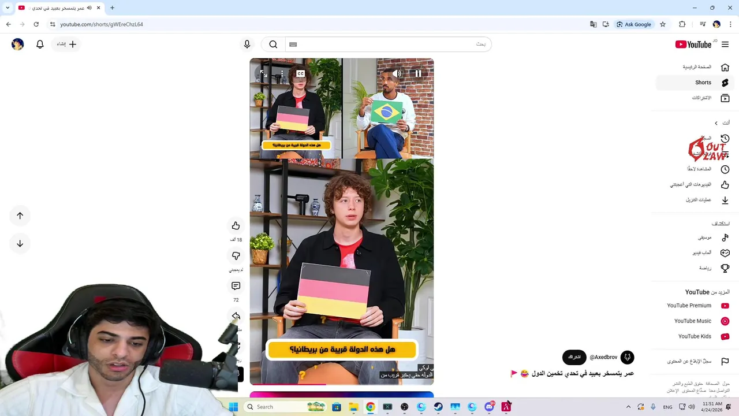Screen dimensions: 739x416
Task: Share the Short via arrow icon
Action: pos(236,316)
